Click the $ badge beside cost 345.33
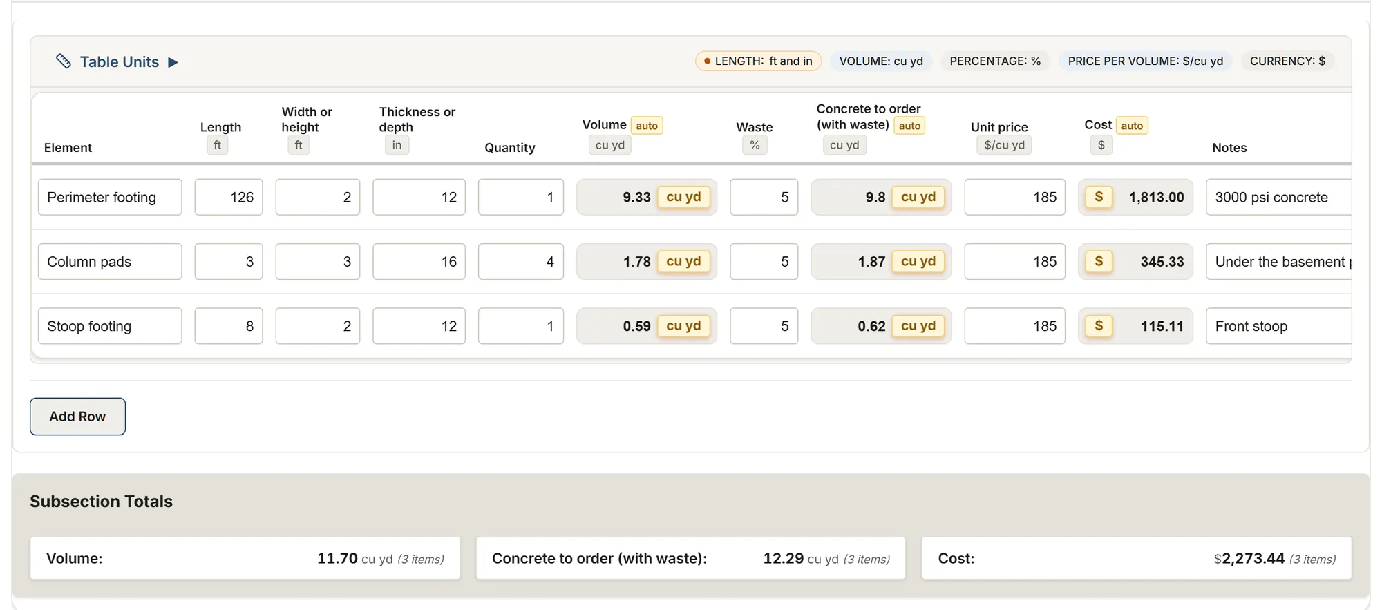Viewport: 1382px width, 610px height. tap(1099, 261)
